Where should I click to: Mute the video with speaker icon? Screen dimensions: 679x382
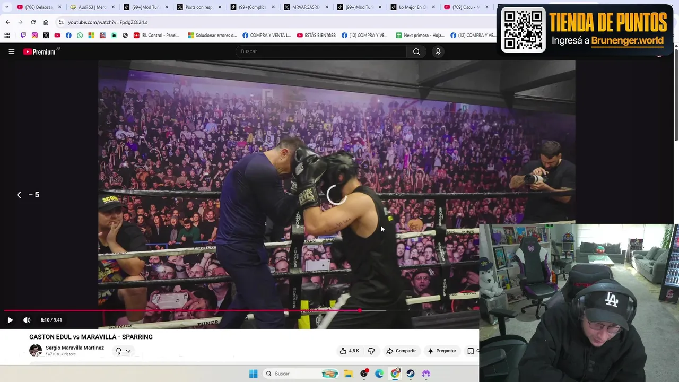27,320
